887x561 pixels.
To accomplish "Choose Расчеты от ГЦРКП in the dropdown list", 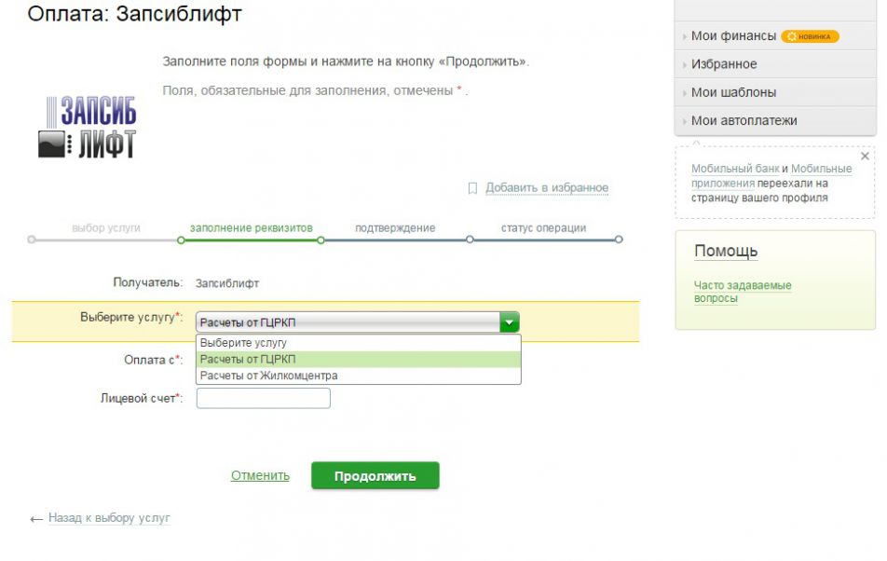I will pyautogui.click(x=358, y=359).
